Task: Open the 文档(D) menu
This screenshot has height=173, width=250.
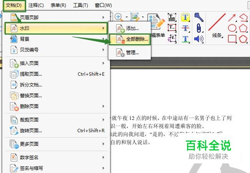Action: (14, 5)
